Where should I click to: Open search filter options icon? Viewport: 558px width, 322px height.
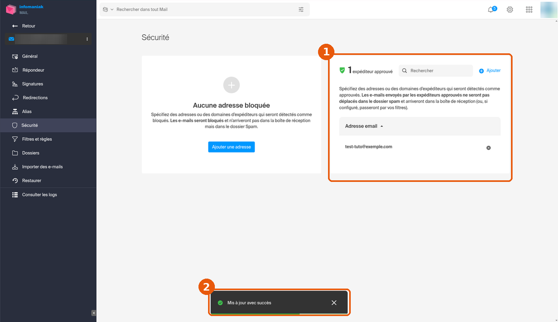tap(301, 10)
